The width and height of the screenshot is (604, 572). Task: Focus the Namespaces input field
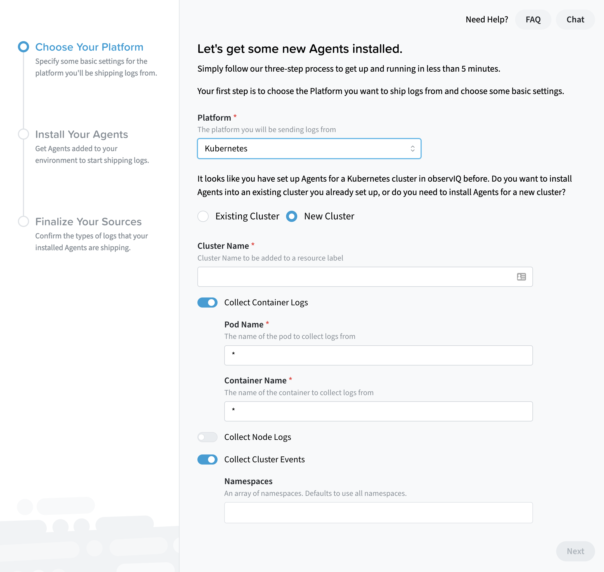click(x=378, y=513)
